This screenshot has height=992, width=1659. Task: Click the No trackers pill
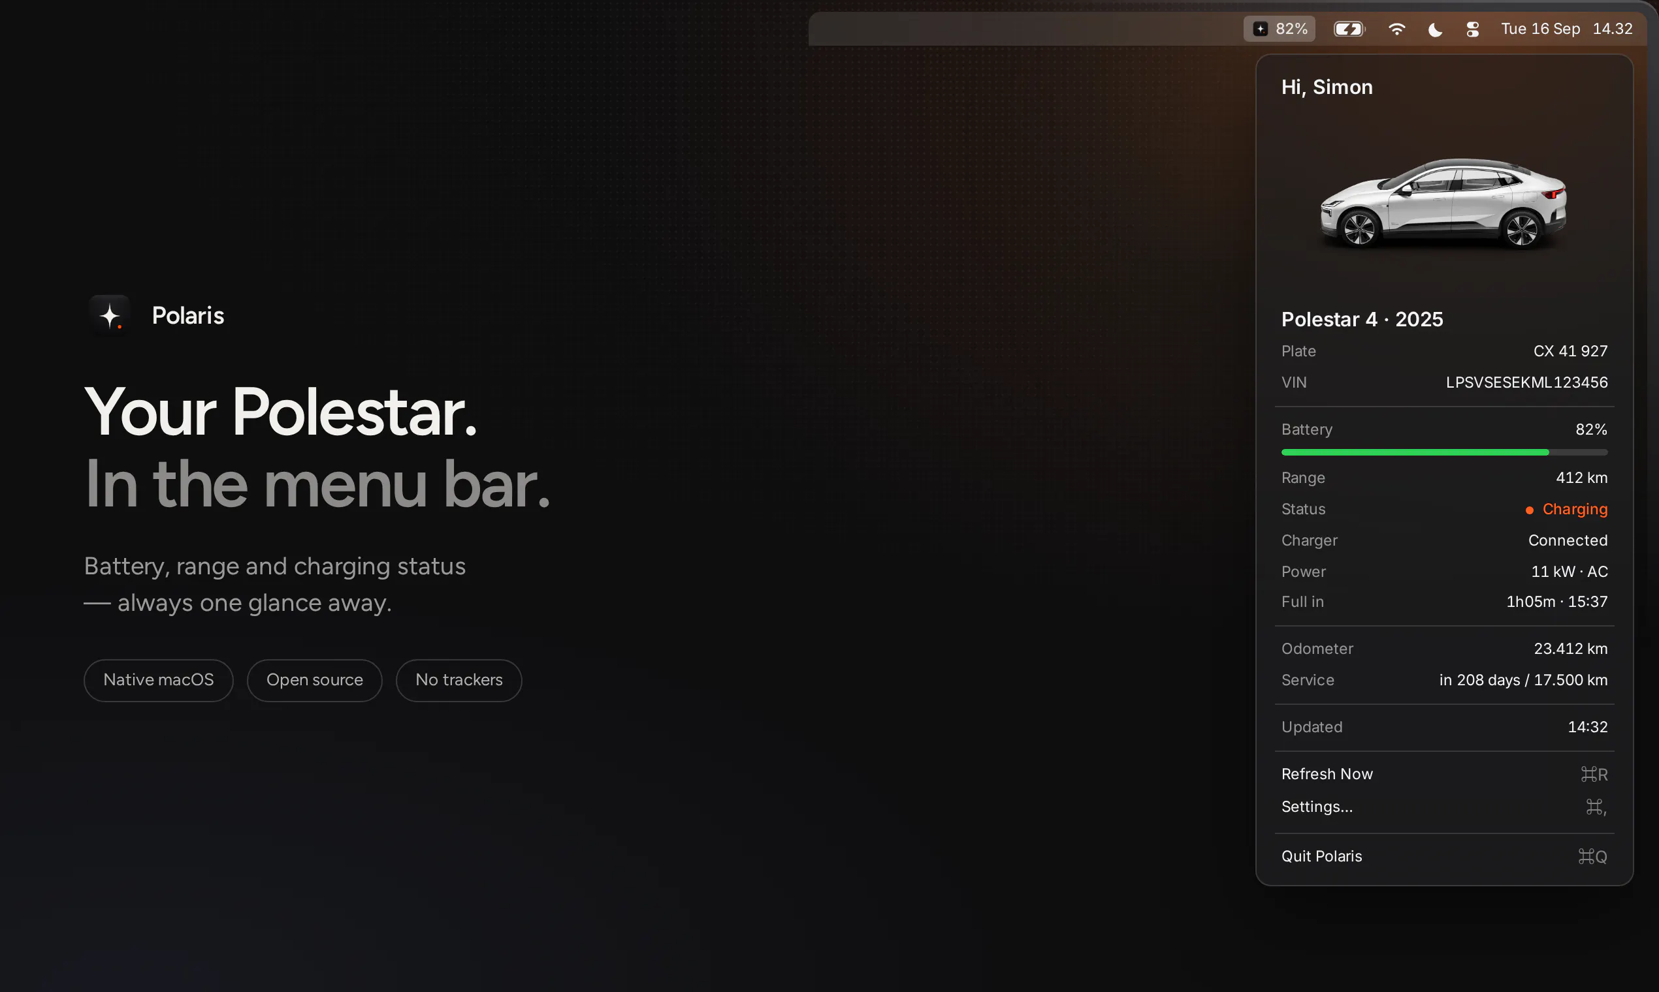tap(459, 680)
